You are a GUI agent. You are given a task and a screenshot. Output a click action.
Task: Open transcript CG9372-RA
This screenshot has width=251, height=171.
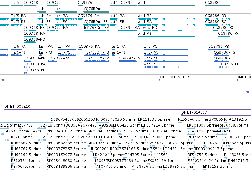point(57,28)
